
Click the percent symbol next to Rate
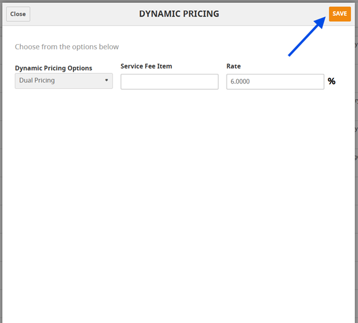(x=332, y=81)
